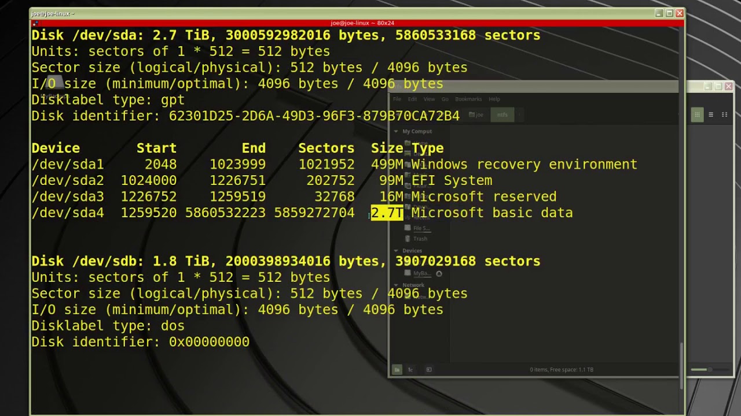Open Network item in sidebar

coord(416,297)
